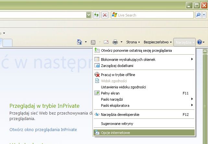Image resolution: width=208 pixels, height=144 pixels.
Task: Close the browser window
Action: [x=204, y=6]
